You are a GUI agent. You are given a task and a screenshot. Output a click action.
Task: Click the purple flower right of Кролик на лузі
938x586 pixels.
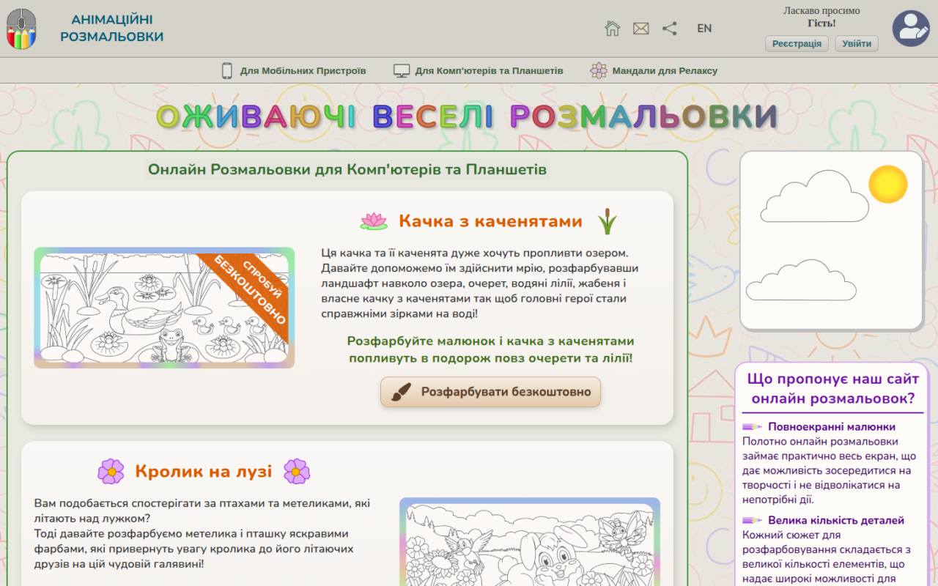click(x=297, y=472)
